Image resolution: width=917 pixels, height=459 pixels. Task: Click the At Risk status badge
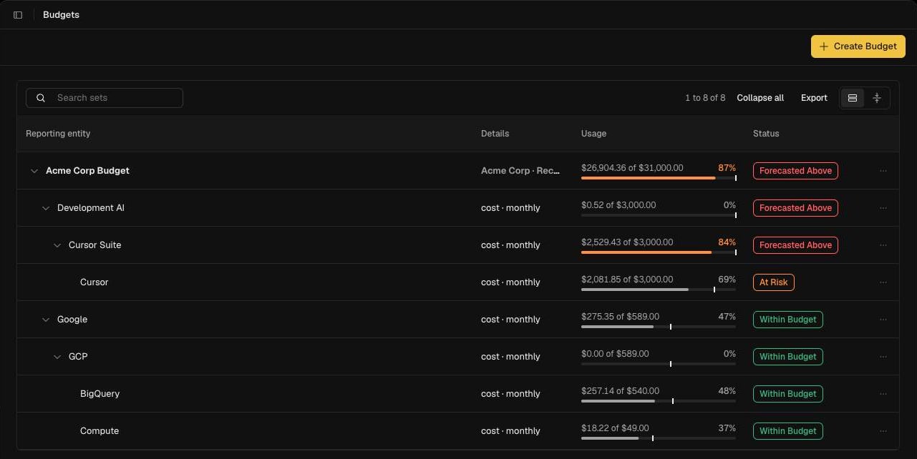[773, 282]
